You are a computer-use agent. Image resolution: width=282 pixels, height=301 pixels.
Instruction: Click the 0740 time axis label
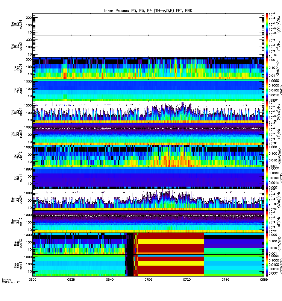(225, 280)
